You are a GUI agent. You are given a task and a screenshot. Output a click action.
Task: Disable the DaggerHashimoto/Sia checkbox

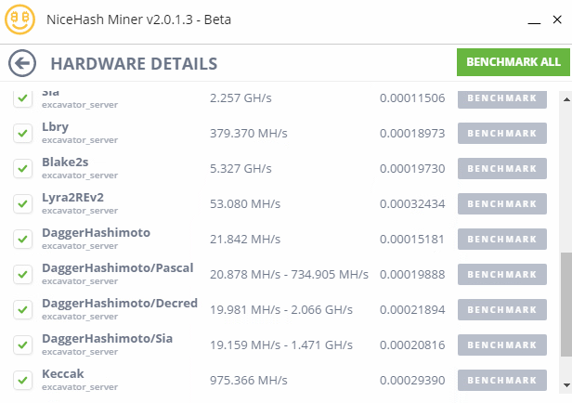click(x=23, y=344)
